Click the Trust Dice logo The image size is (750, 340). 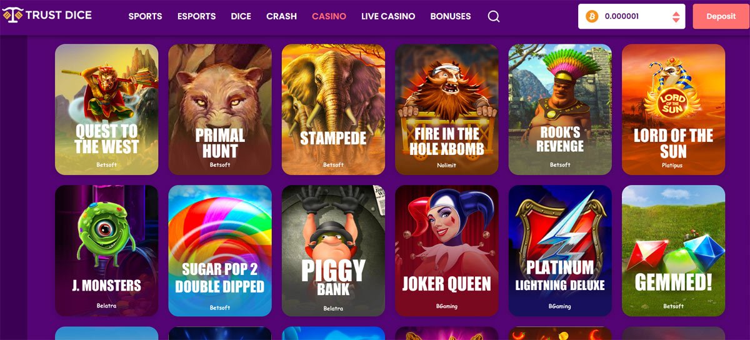click(x=47, y=15)
